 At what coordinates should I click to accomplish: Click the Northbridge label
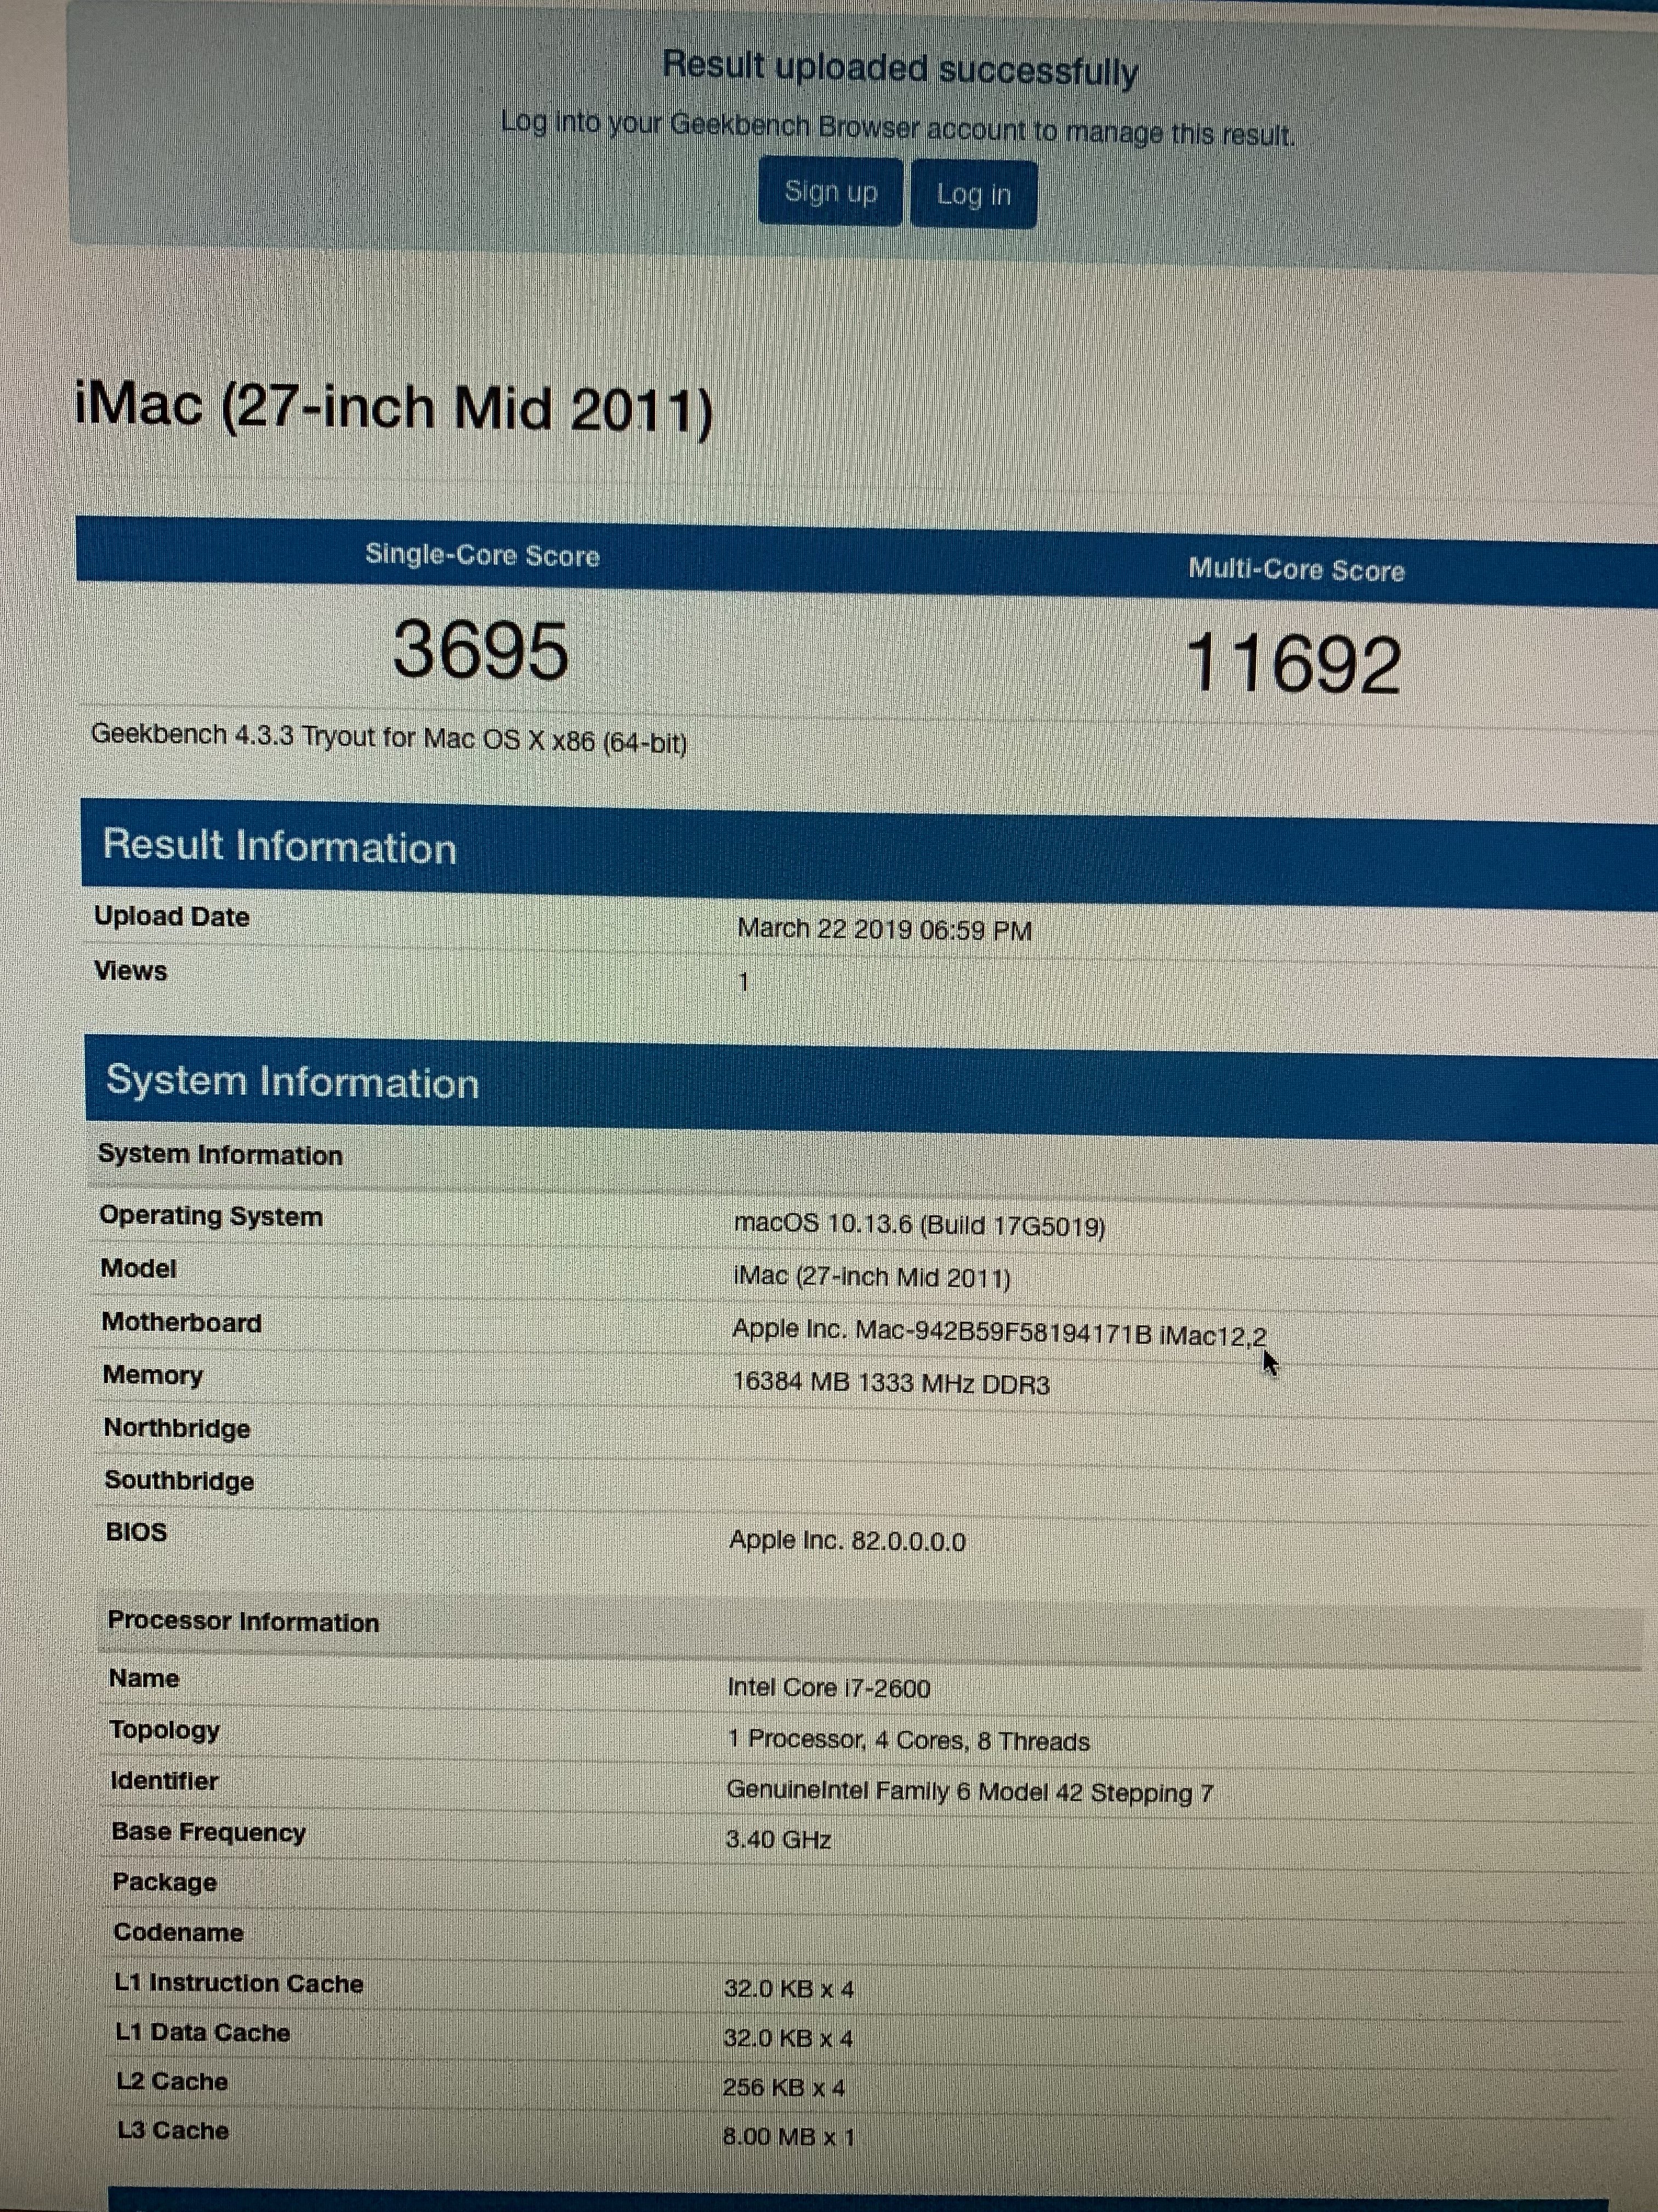point(177,1428)
